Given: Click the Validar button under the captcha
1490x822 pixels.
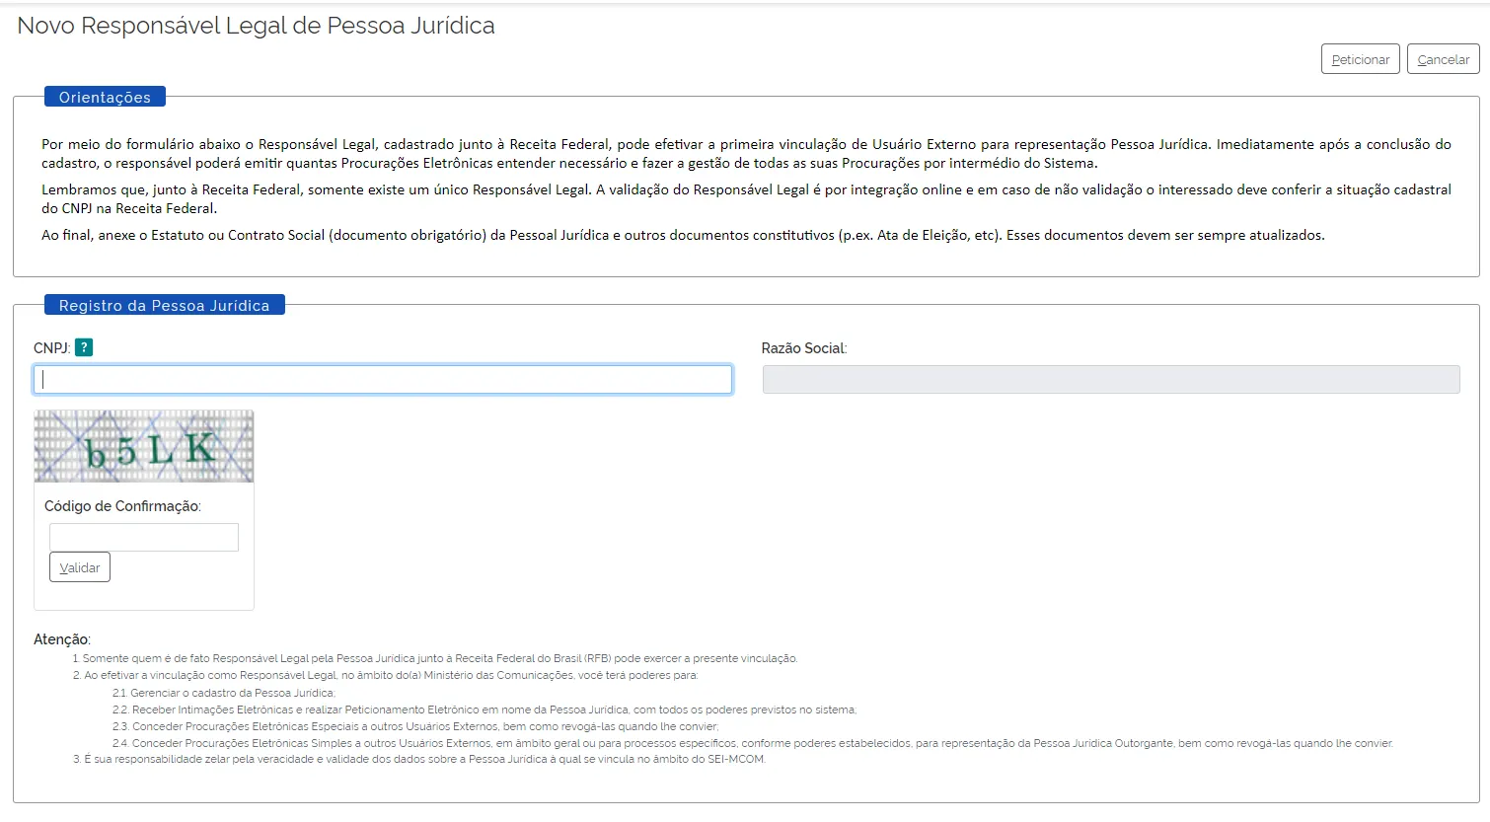Looking at the screenshot, I should (x=80, y=567).
